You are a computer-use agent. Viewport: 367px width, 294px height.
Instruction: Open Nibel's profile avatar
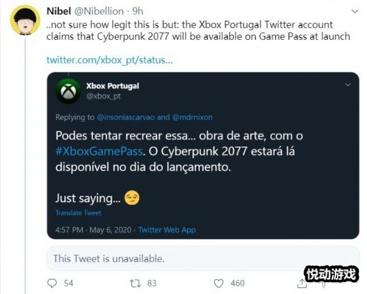coord(25,20)
